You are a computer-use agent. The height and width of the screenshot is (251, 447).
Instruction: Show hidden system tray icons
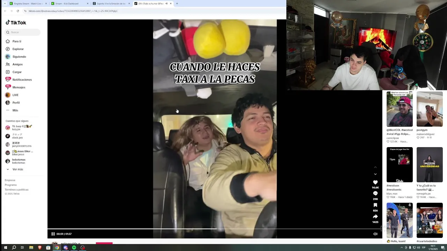402,248
